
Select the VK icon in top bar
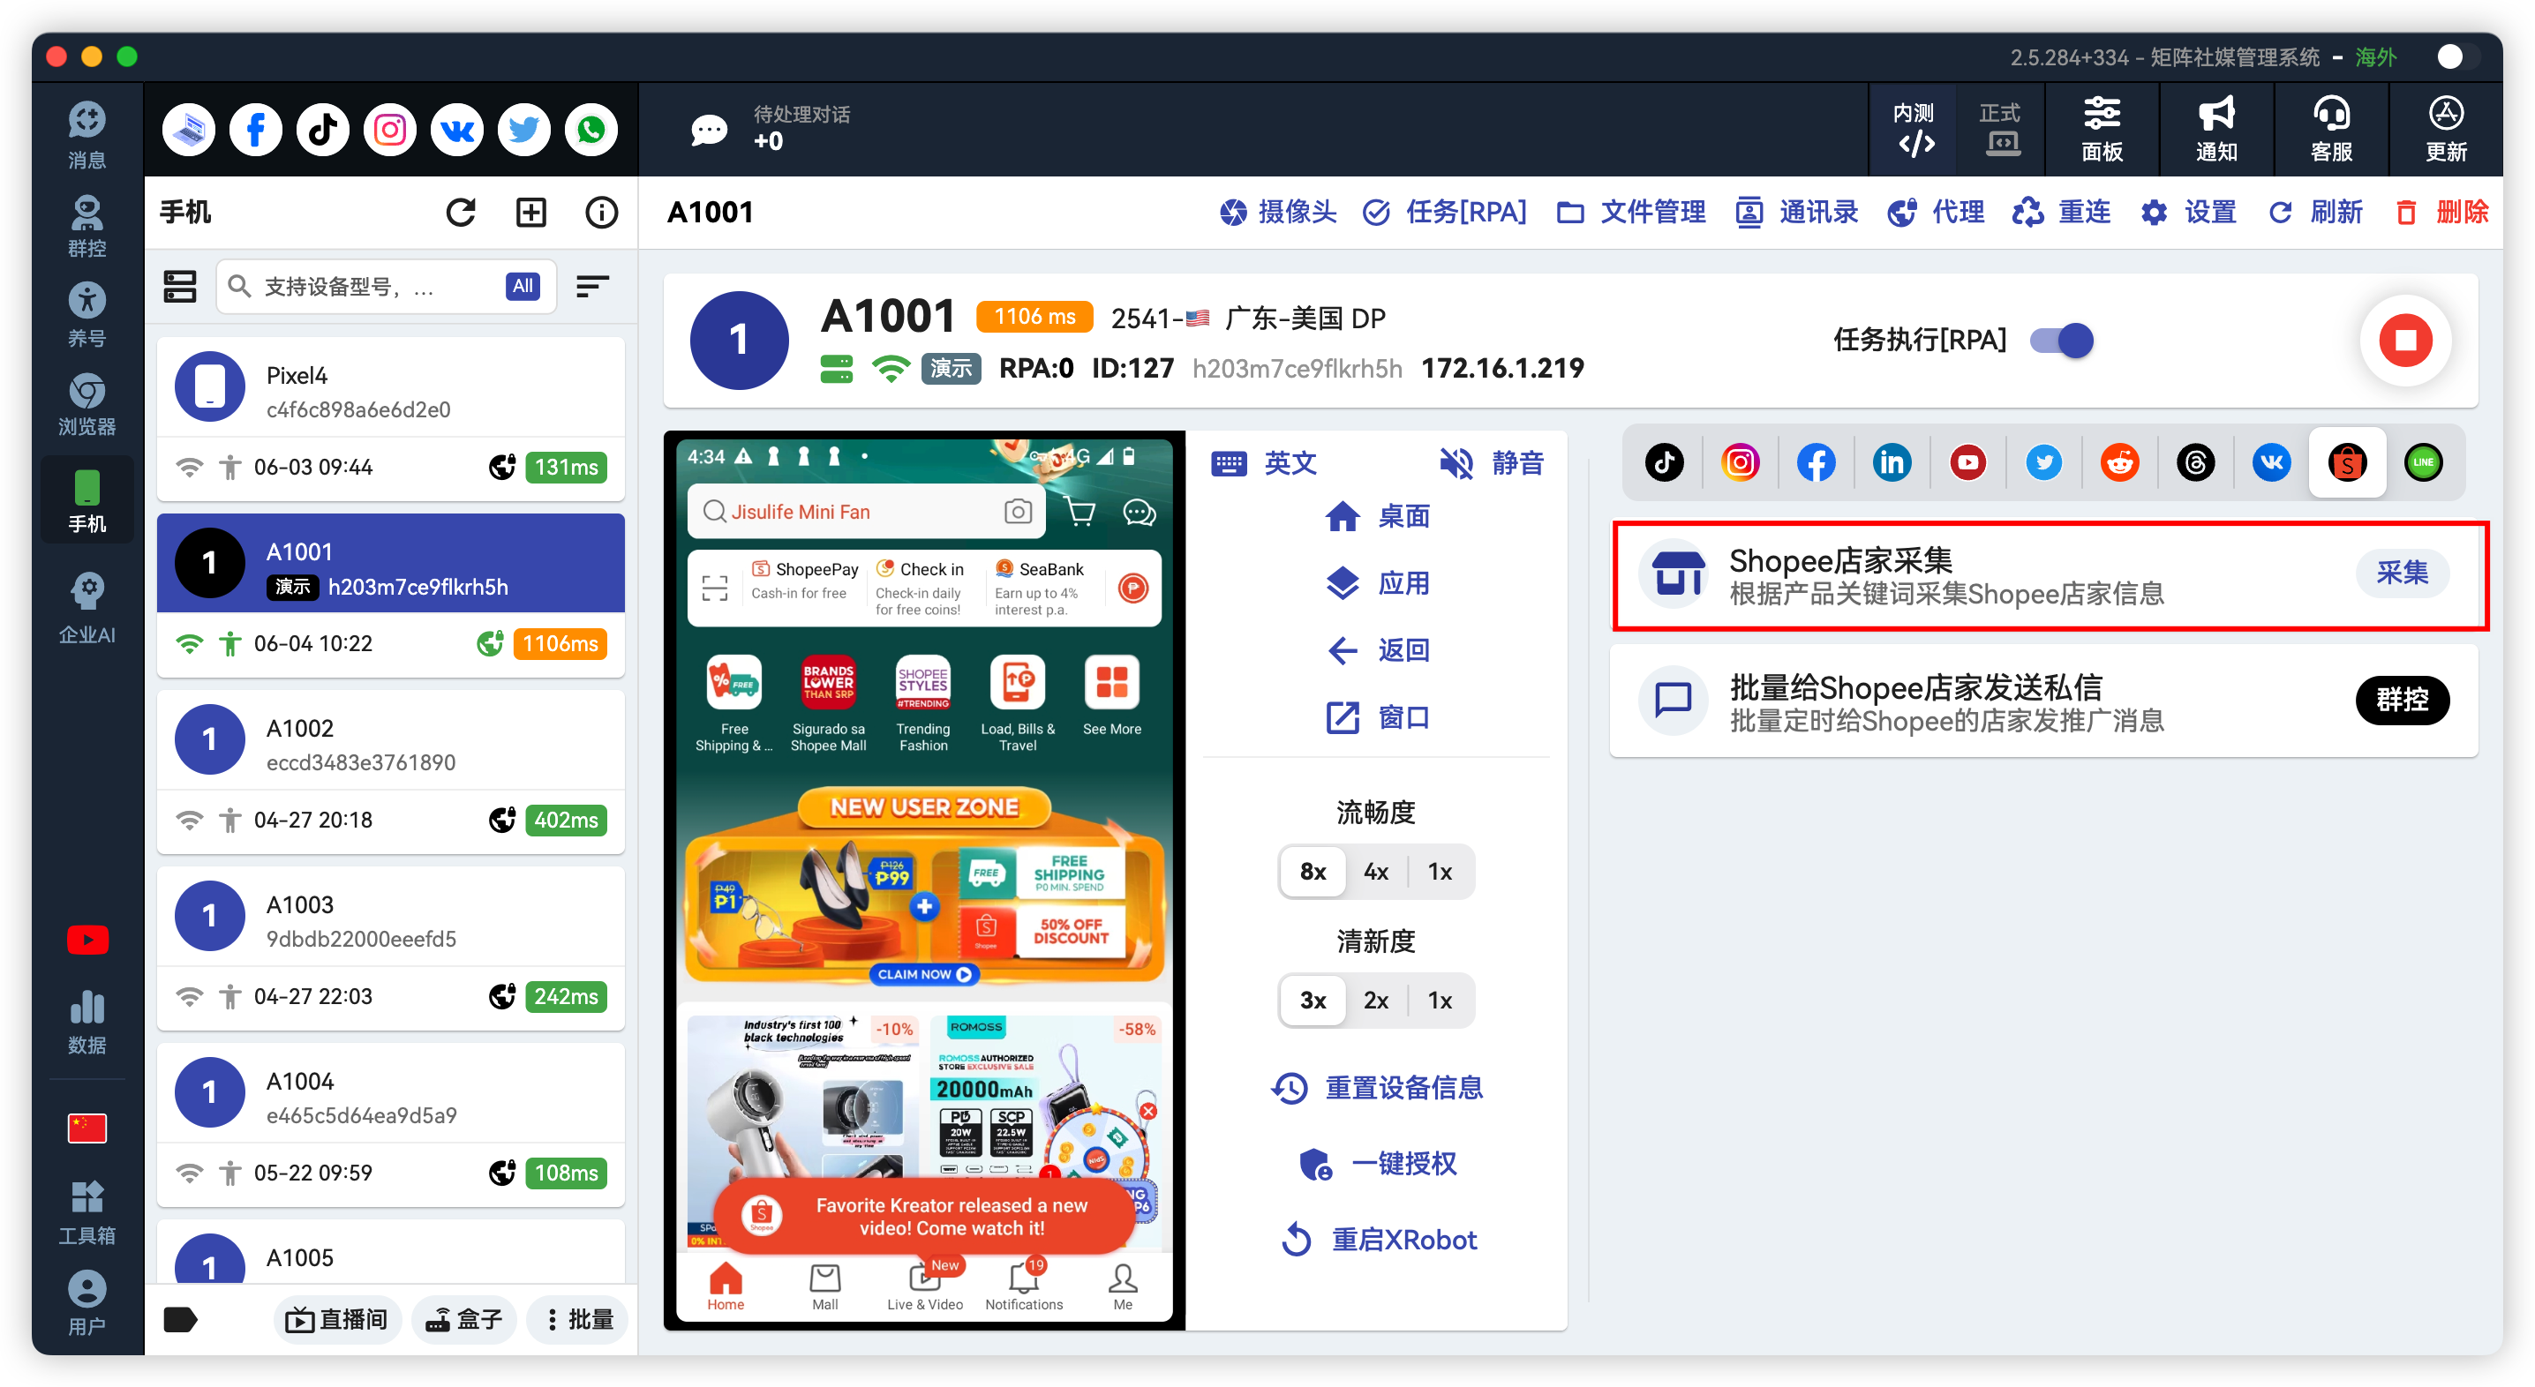pos(456,129)
